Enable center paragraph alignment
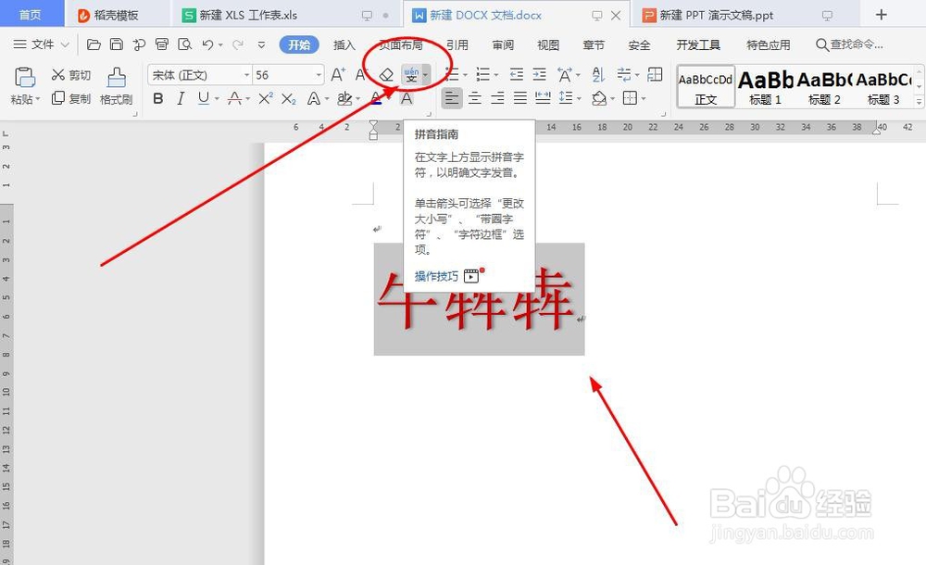Screen dimensions: 926x565 pyautogui.click(x=477, y=97)
